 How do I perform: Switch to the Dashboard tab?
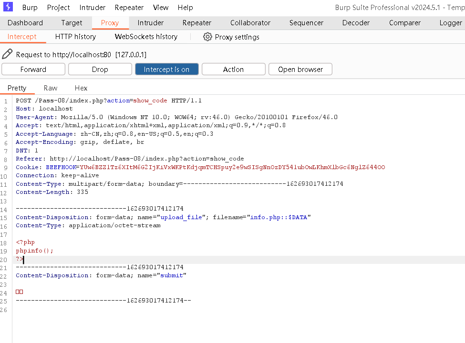coord(25,23)
